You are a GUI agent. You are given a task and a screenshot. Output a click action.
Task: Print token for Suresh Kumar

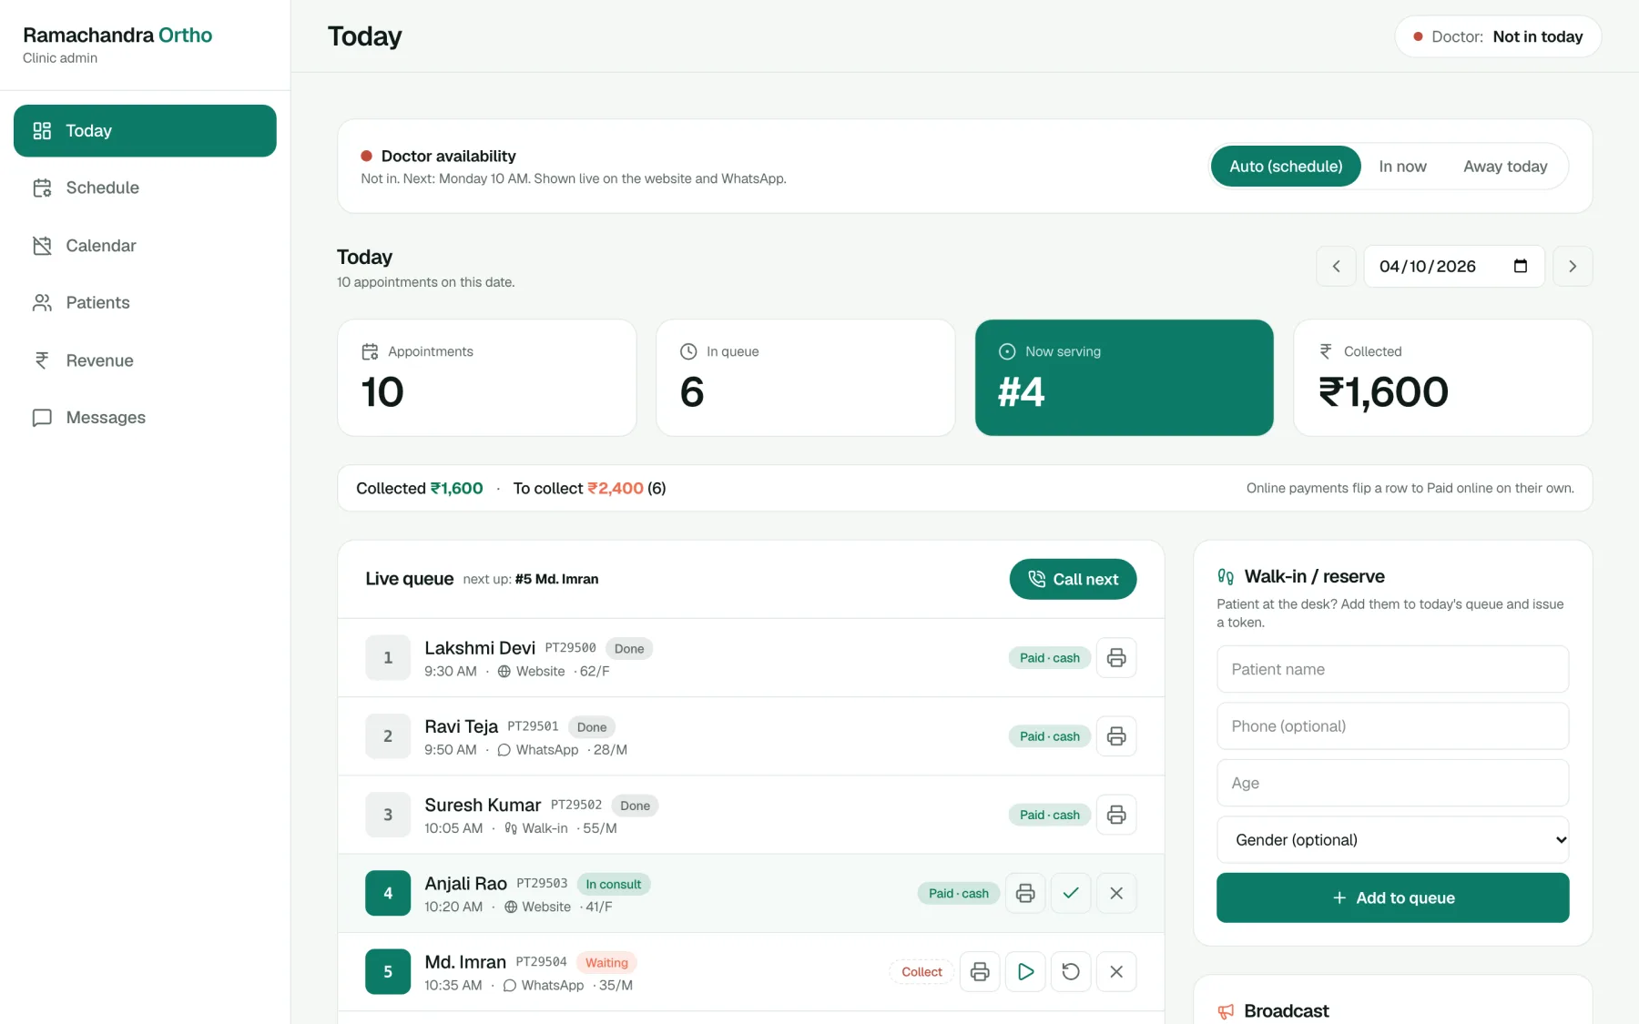point(1116,815)
